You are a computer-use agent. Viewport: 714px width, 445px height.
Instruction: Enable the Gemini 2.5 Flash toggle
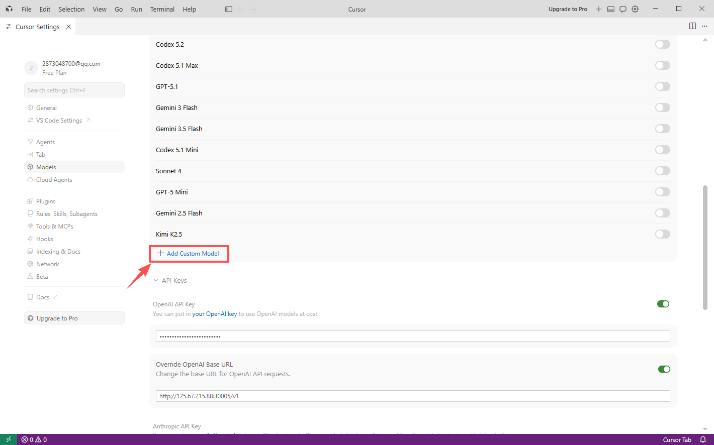[663, 213]
